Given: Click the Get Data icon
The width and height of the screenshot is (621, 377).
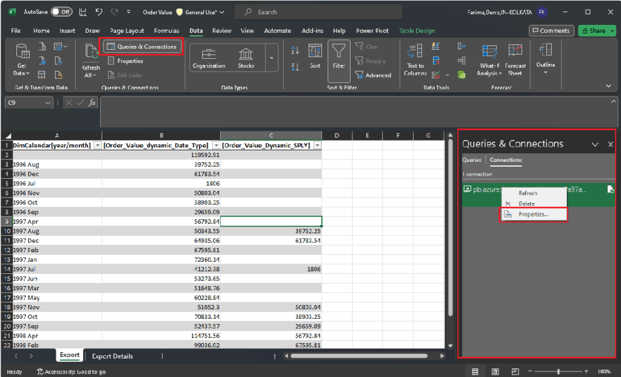Looking at the screenshot, I should 22,53.
